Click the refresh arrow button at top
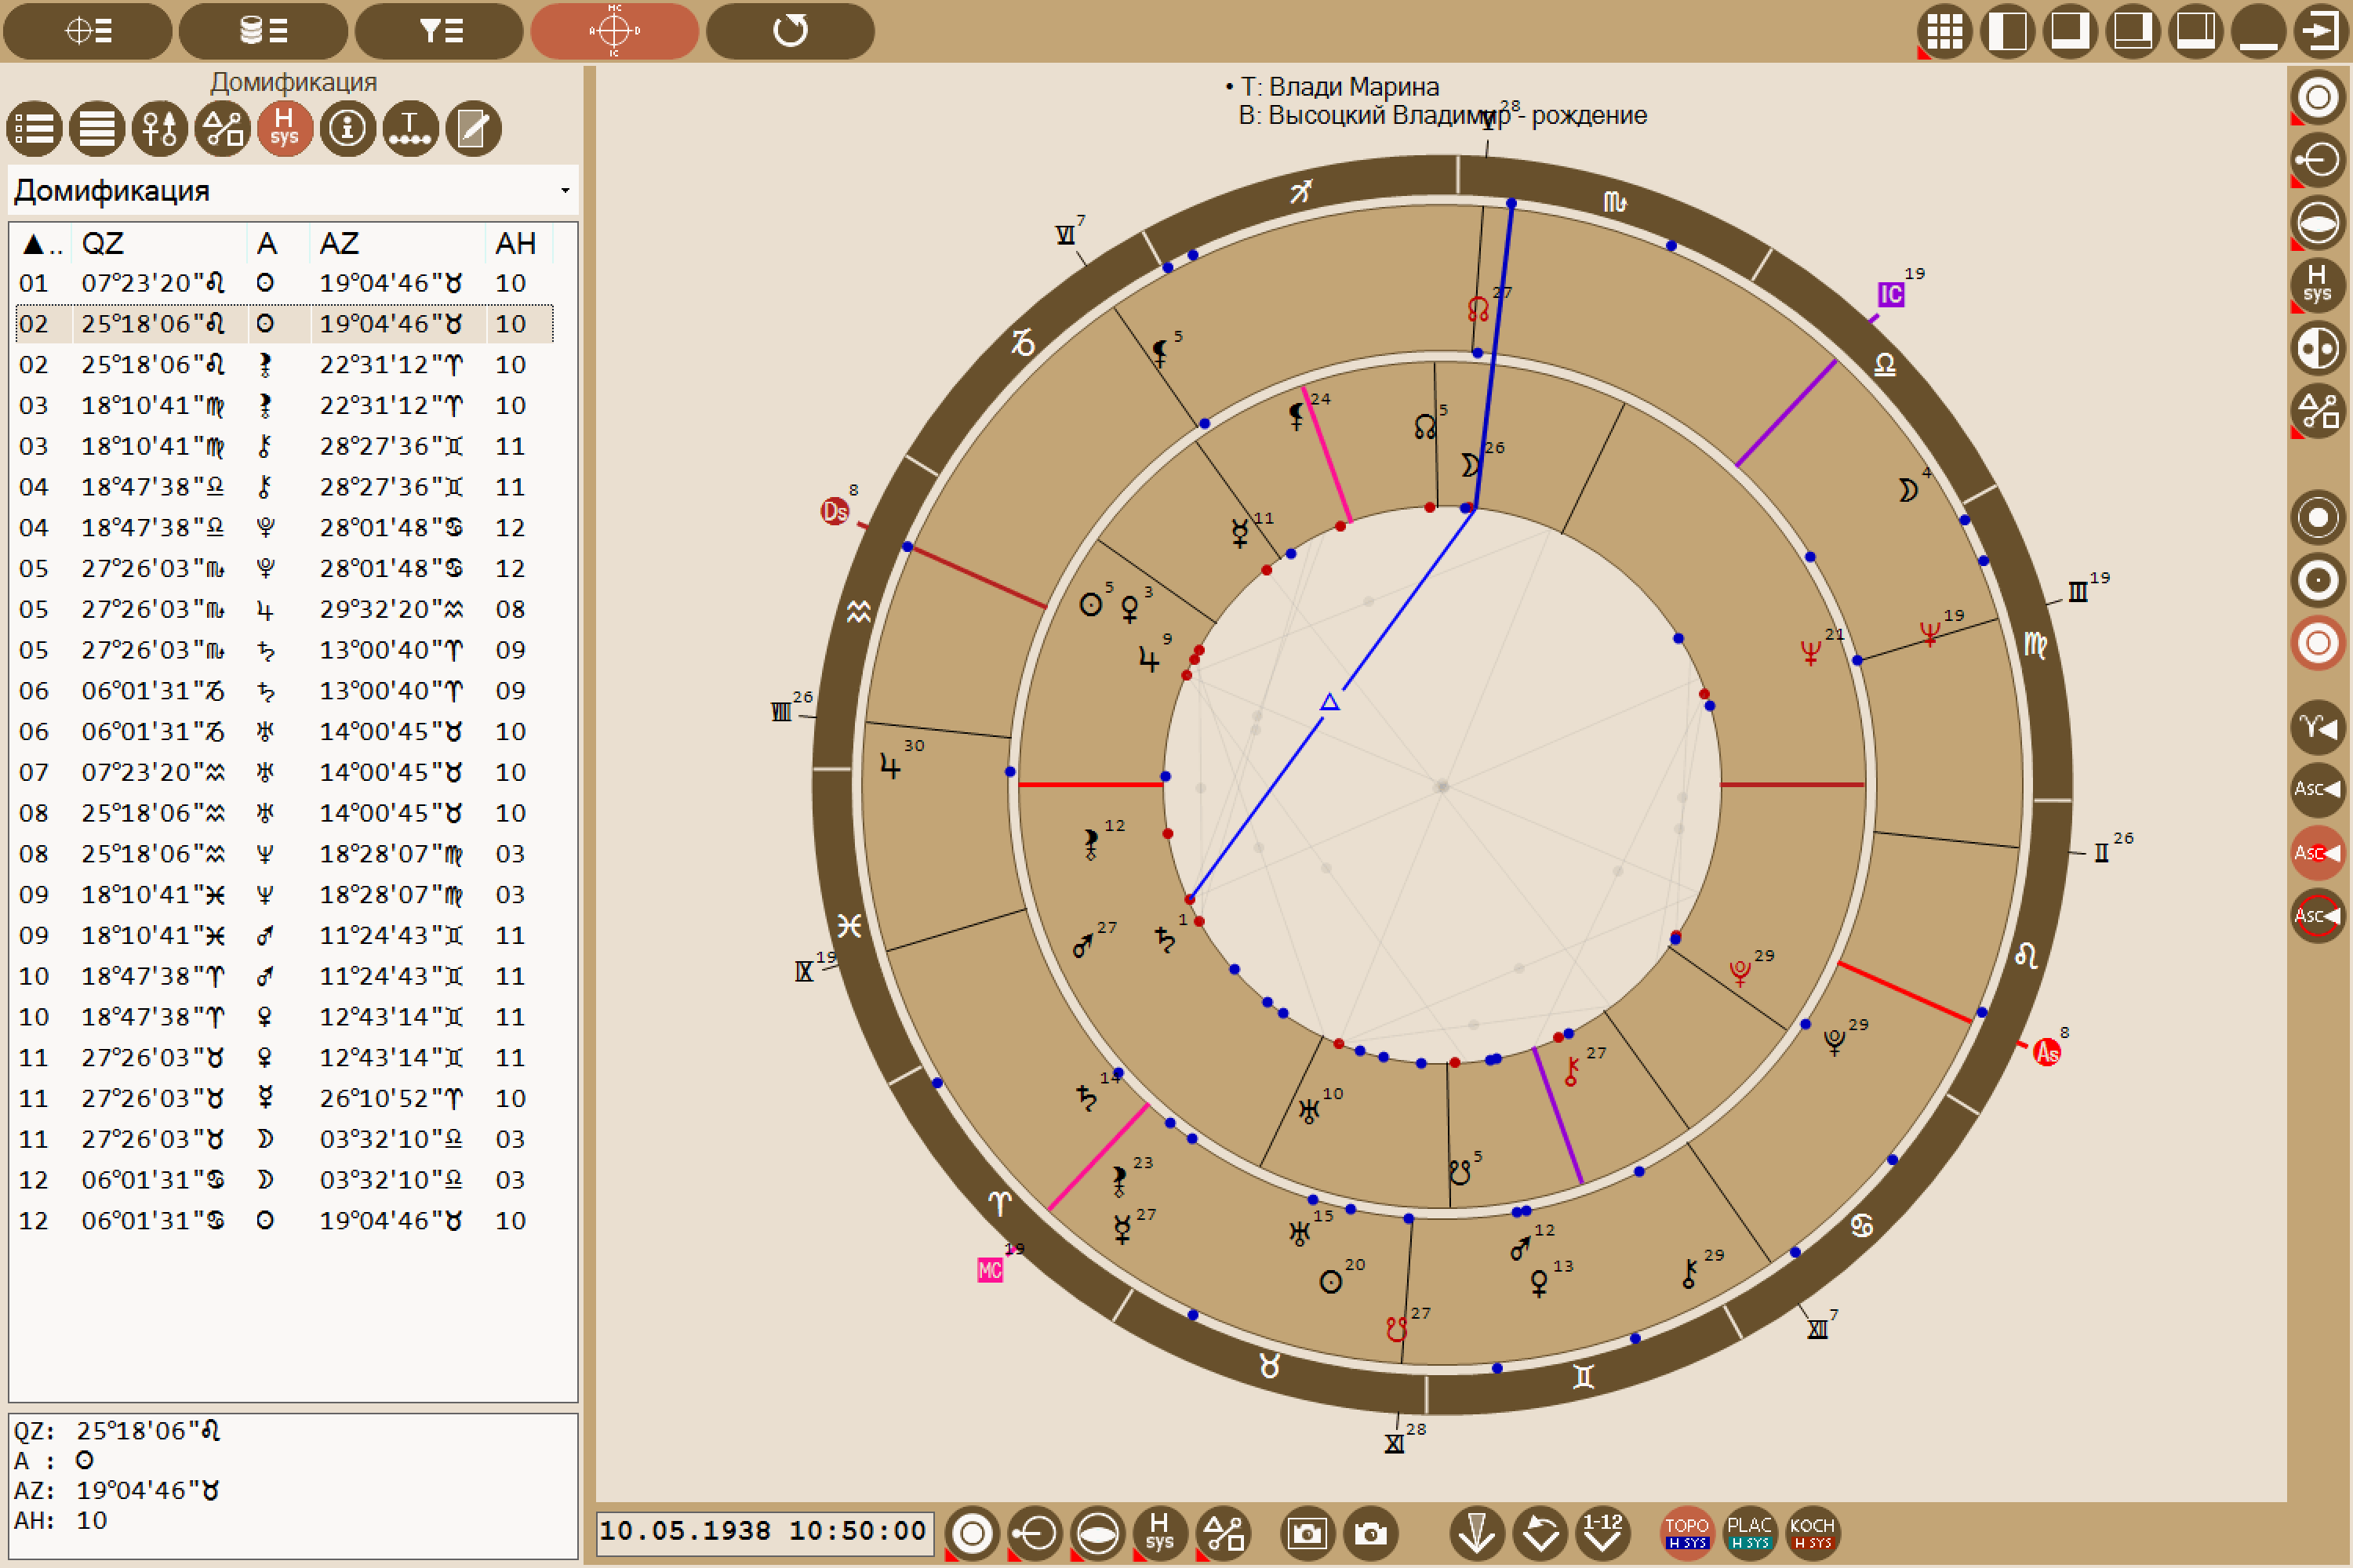Screen dimensions: 2353x1568 (791, 30)
